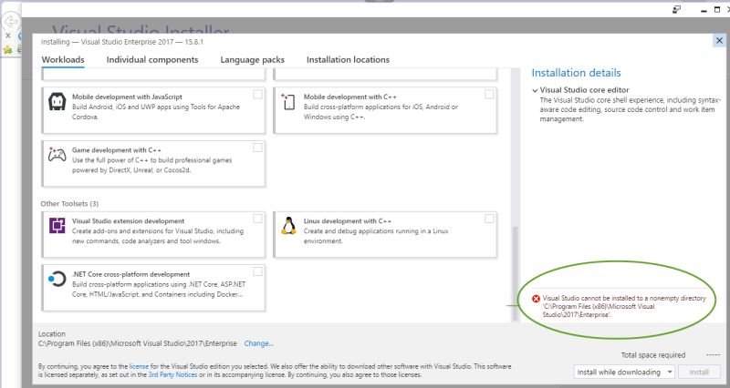This screenshot has width=730, height=388.
Task: Click the feedback icon in the installer title bar
Action: point(677,10)
